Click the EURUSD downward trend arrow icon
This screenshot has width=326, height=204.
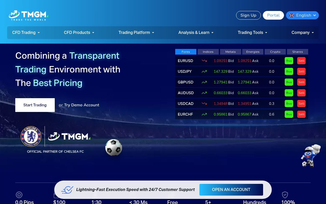204,61
